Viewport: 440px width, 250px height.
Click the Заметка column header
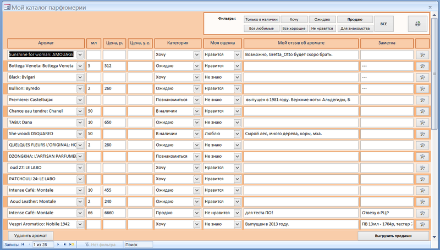pos(387,43)
